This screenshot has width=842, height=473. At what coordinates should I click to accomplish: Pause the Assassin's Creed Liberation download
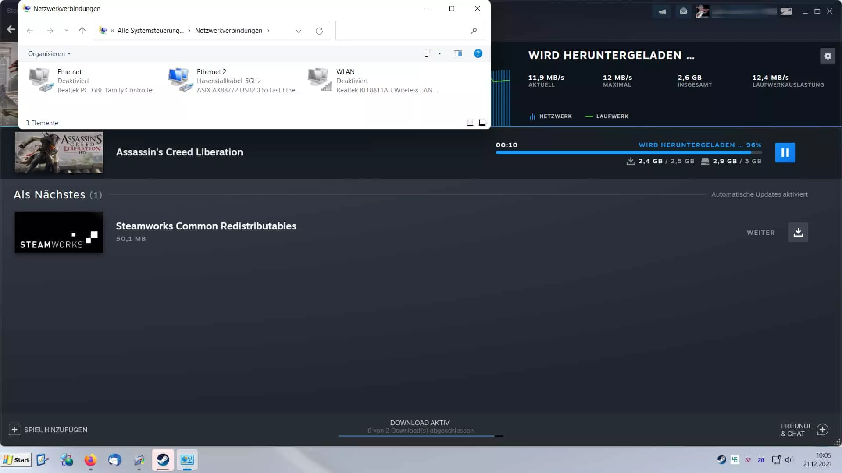pos(785,152)
